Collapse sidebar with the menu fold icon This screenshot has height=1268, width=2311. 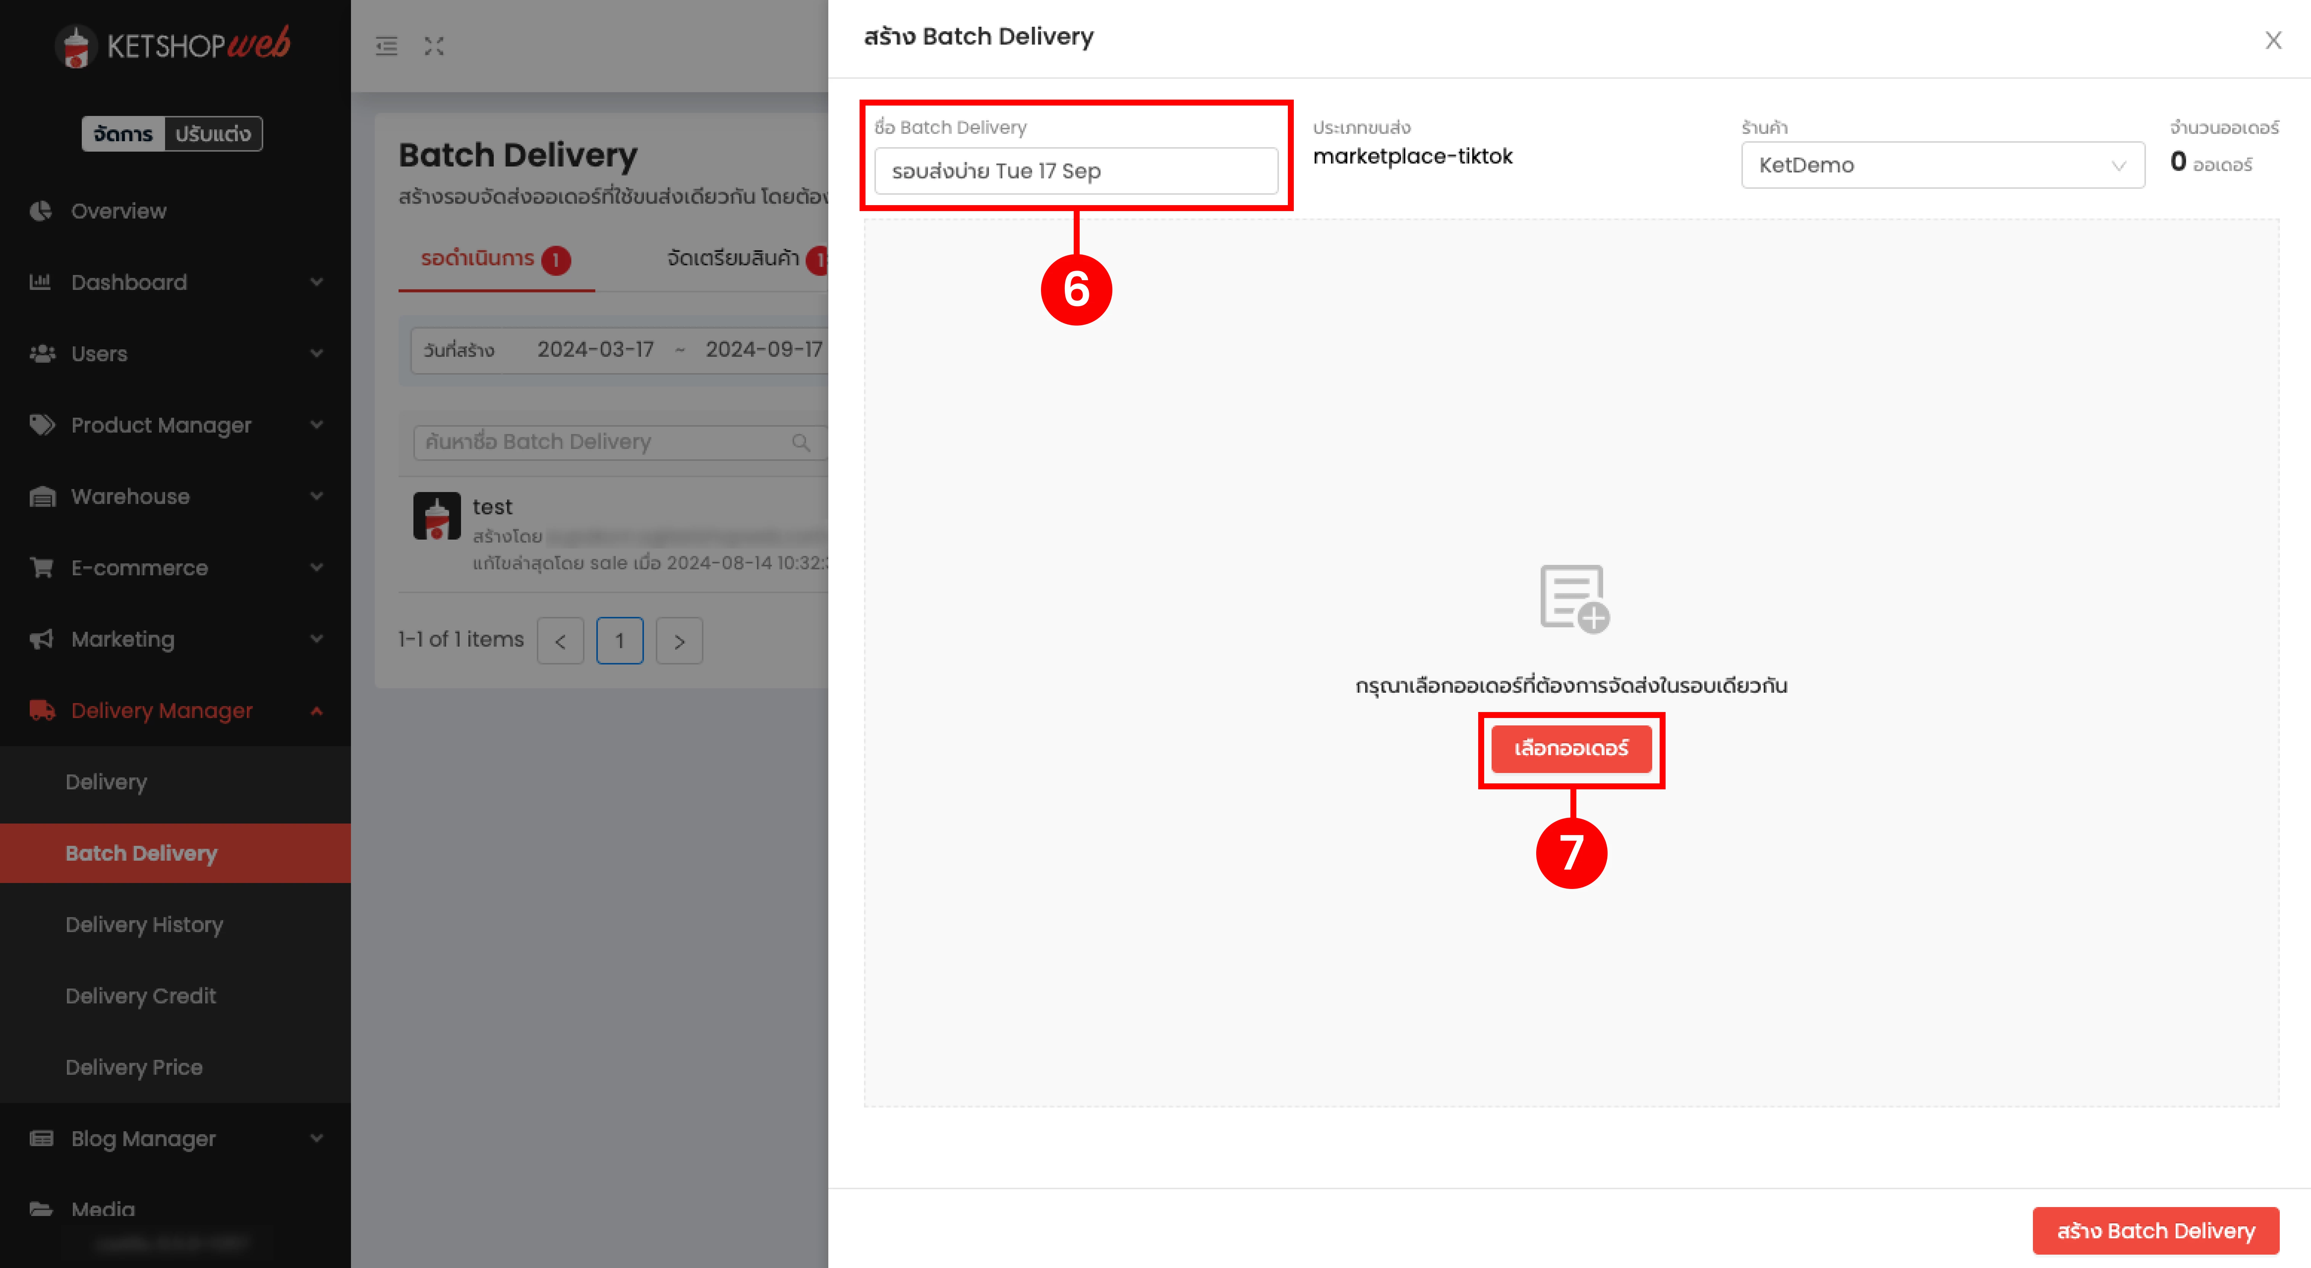click(387, 46)
